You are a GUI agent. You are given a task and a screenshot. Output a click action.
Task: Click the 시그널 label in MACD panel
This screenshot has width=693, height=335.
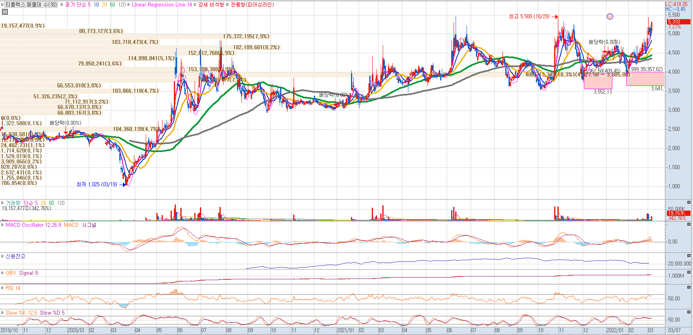[89, 225]
